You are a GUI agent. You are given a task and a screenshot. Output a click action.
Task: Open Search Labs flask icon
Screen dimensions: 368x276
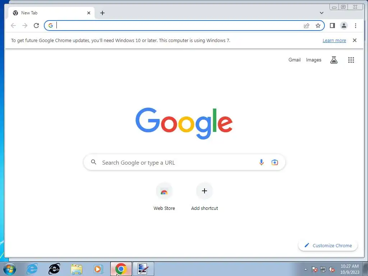pos(334,60)
